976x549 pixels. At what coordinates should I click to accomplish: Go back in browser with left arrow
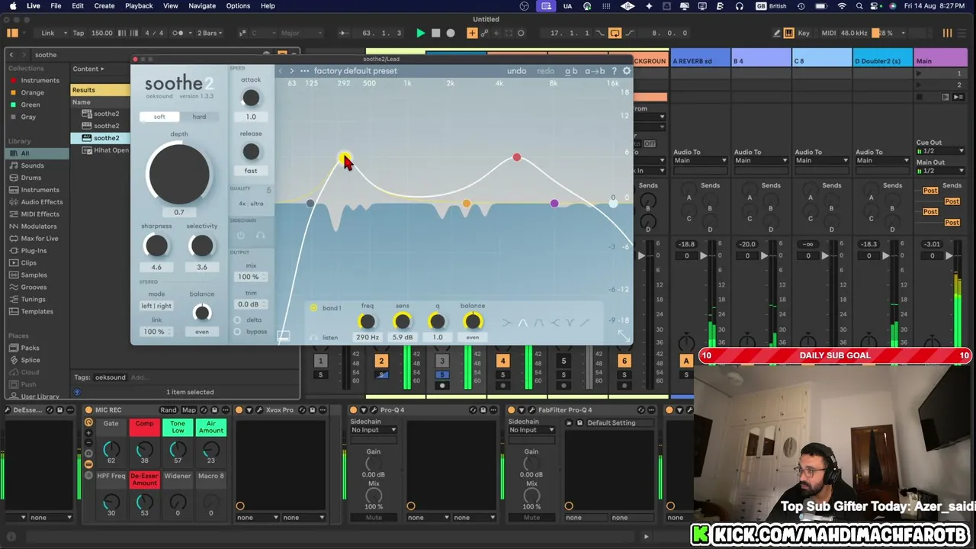point(12,55)
